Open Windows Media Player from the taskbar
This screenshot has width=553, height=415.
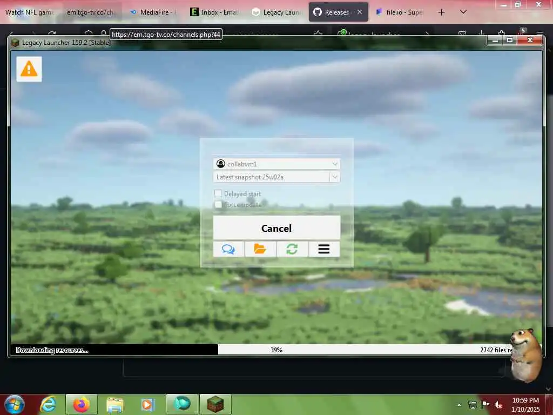click(148, 404)
